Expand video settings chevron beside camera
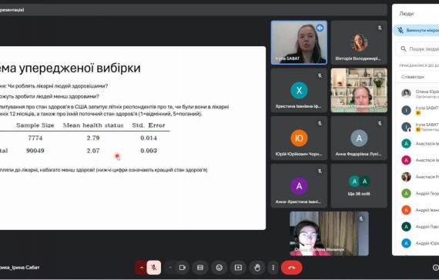Screen dimensions: 439x280 (170, 268)
